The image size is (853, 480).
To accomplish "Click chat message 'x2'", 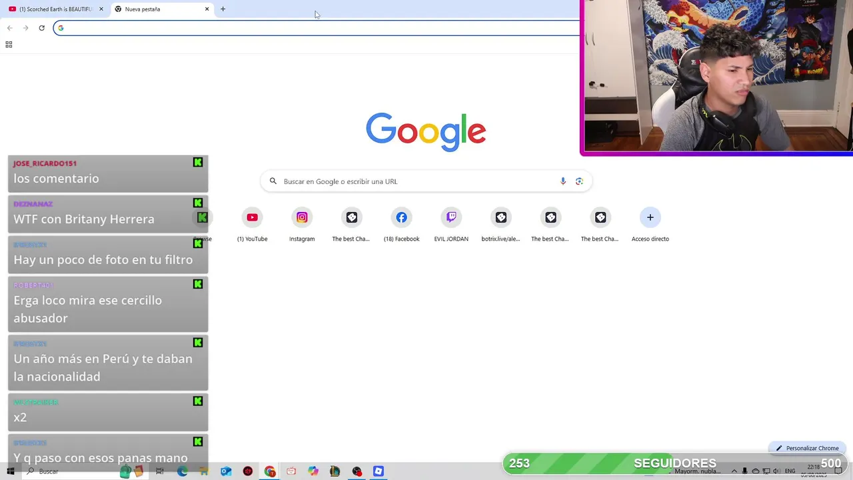I will coord(20,417).
